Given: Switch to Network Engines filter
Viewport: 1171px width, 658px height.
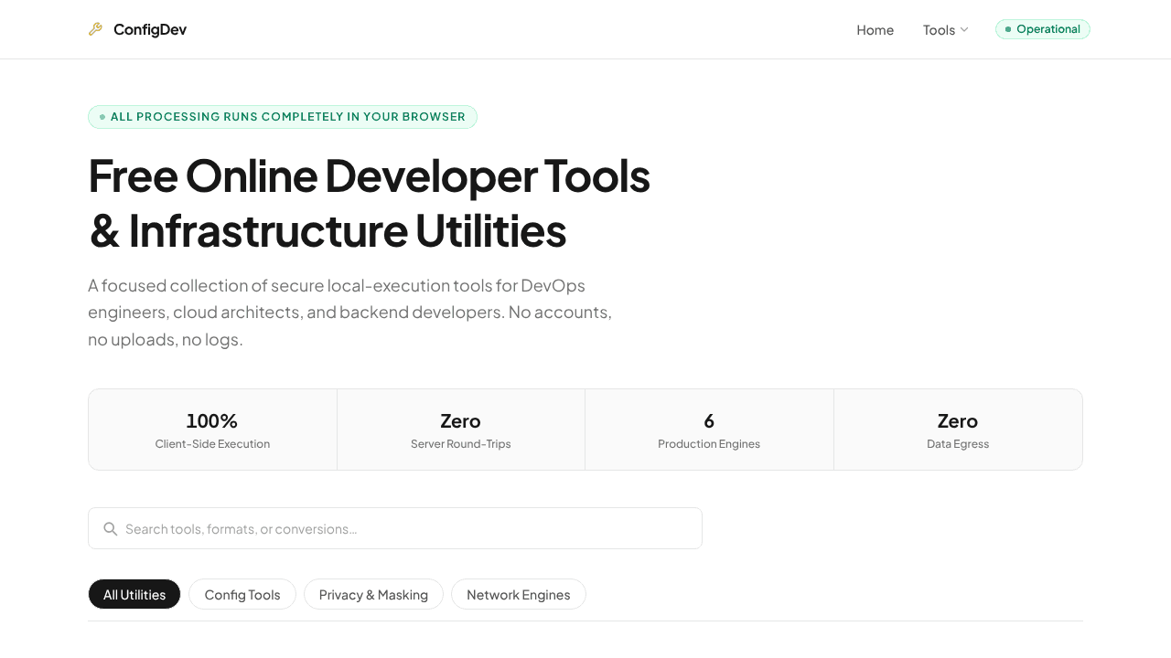Looking at the screenshot, I should [x=519, y=594].
